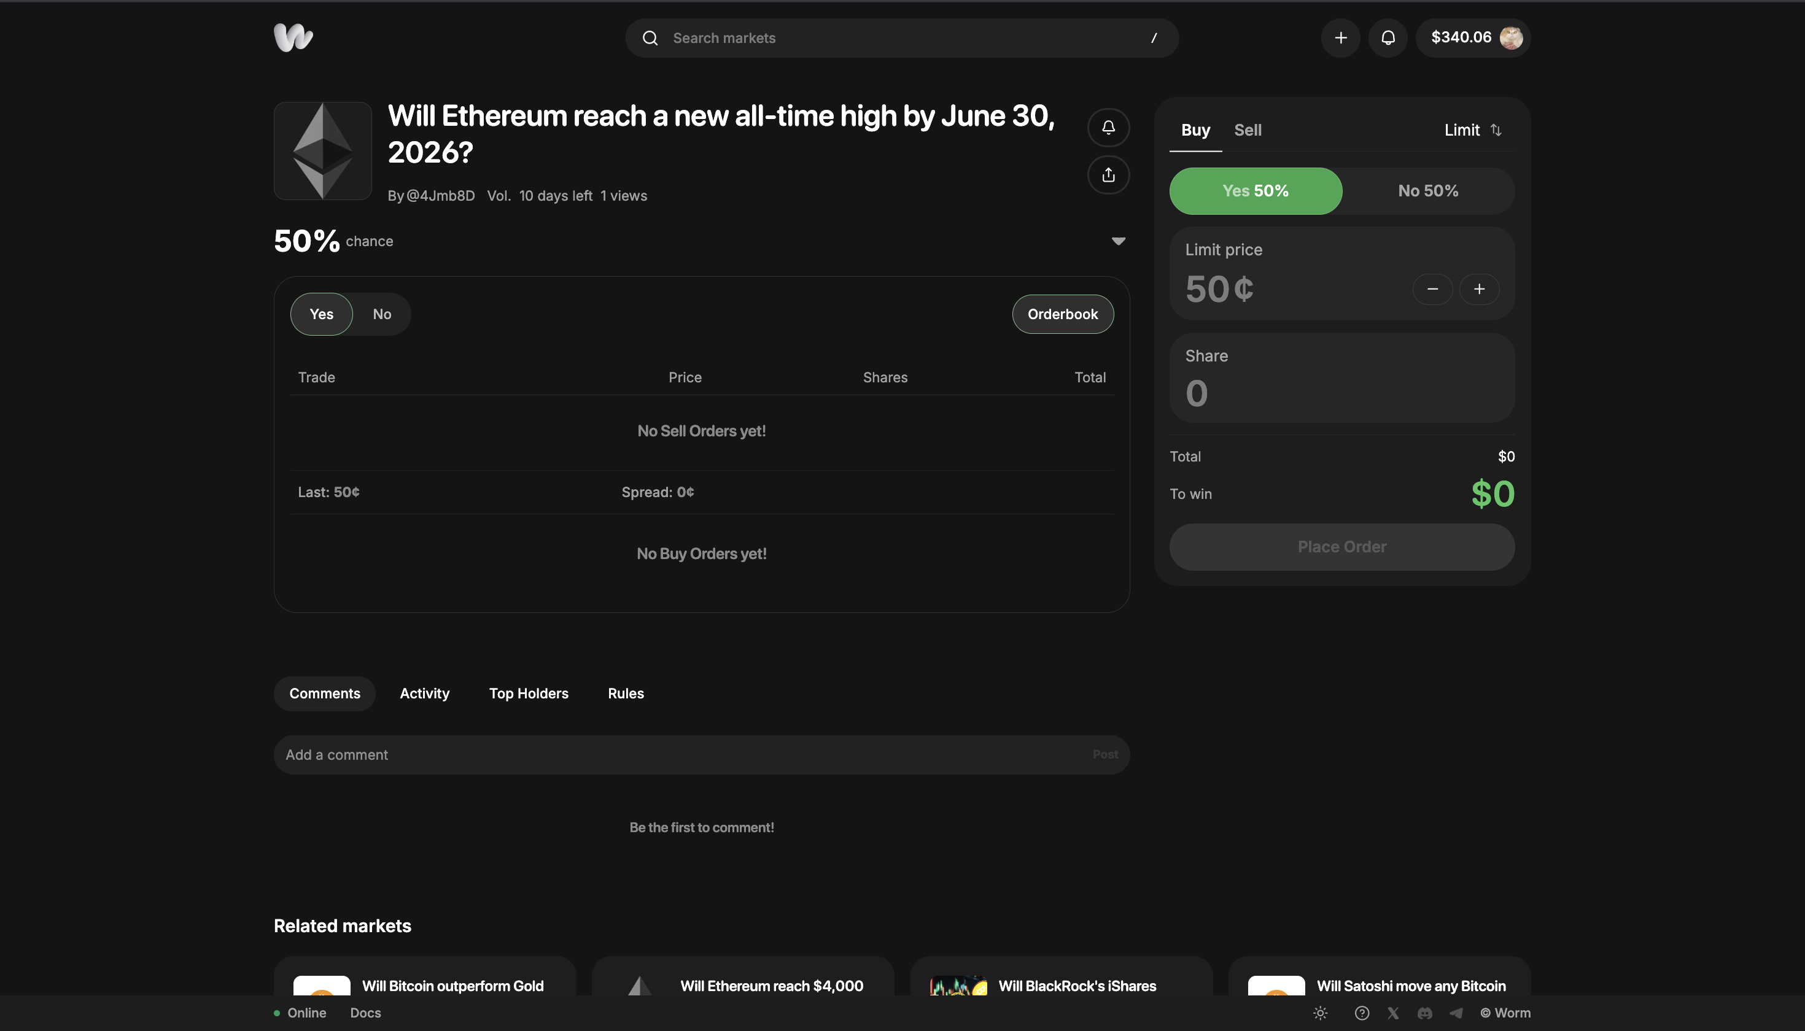Screen dimensions: 1805x1031
Task: Post the comment with the Post button
Action: point(1105,755)
